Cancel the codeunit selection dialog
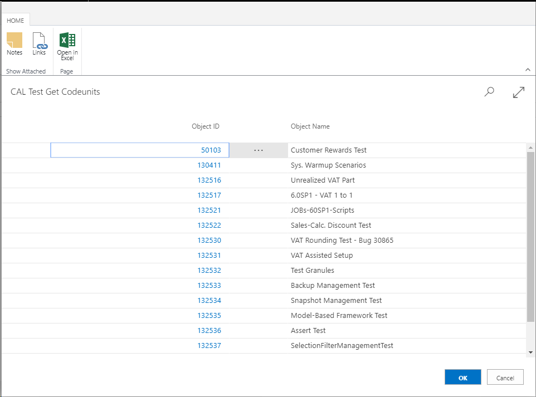This screenshot has height=397, width=536. coord(505,378)
